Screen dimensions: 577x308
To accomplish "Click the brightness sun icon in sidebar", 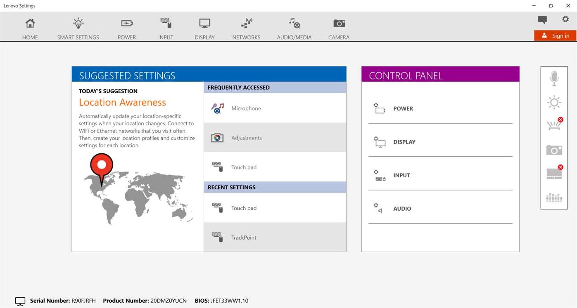I will (554, 102).
